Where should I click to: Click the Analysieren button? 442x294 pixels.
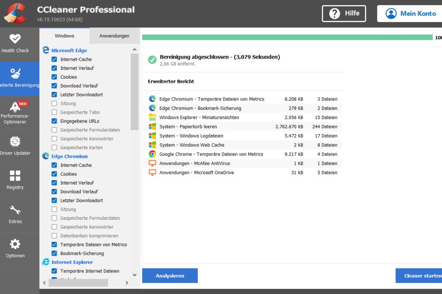click(x=170, y=276)
